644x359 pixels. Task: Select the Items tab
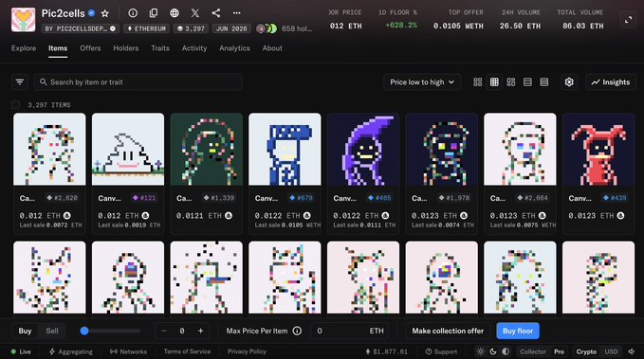click(x=58, y=48)
